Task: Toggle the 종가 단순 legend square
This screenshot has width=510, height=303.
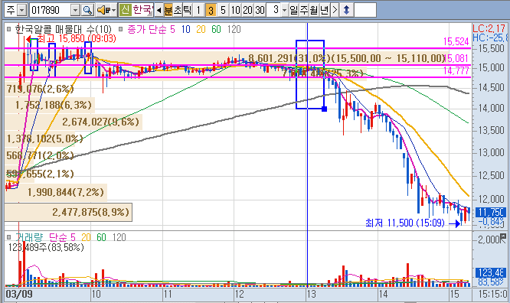Action: click(x=121, y=29)
